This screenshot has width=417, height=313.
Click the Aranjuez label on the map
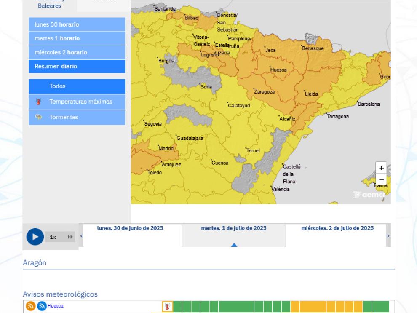[171, 164]
